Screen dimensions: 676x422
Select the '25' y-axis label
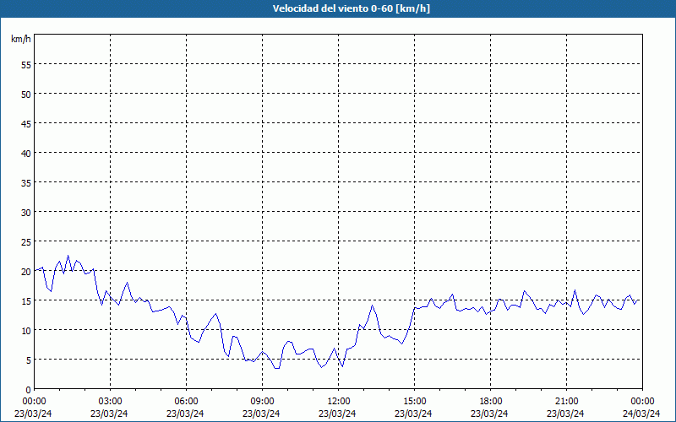tap(26, 241)
